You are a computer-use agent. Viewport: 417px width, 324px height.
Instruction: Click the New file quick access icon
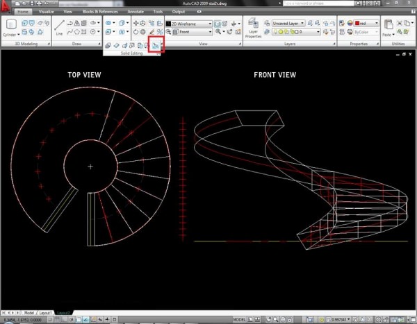(17, 3)
